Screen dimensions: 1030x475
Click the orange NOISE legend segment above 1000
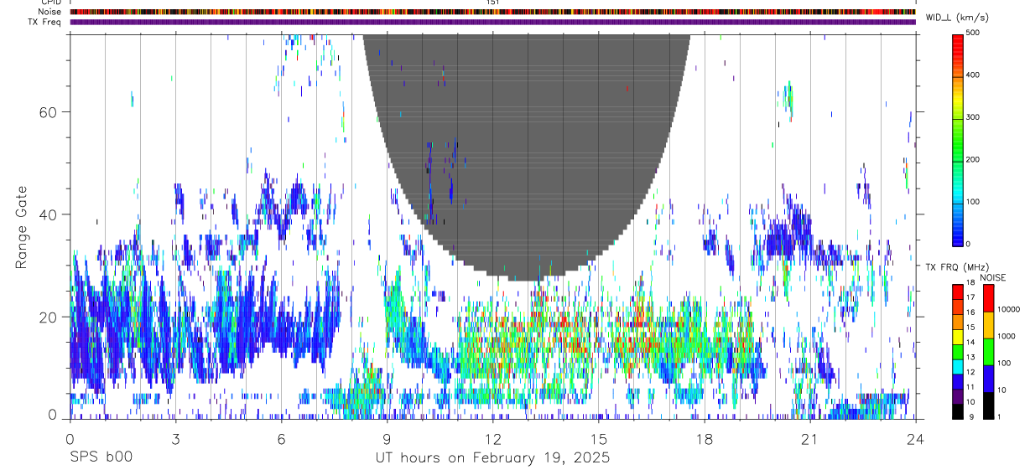click(988, 325)
